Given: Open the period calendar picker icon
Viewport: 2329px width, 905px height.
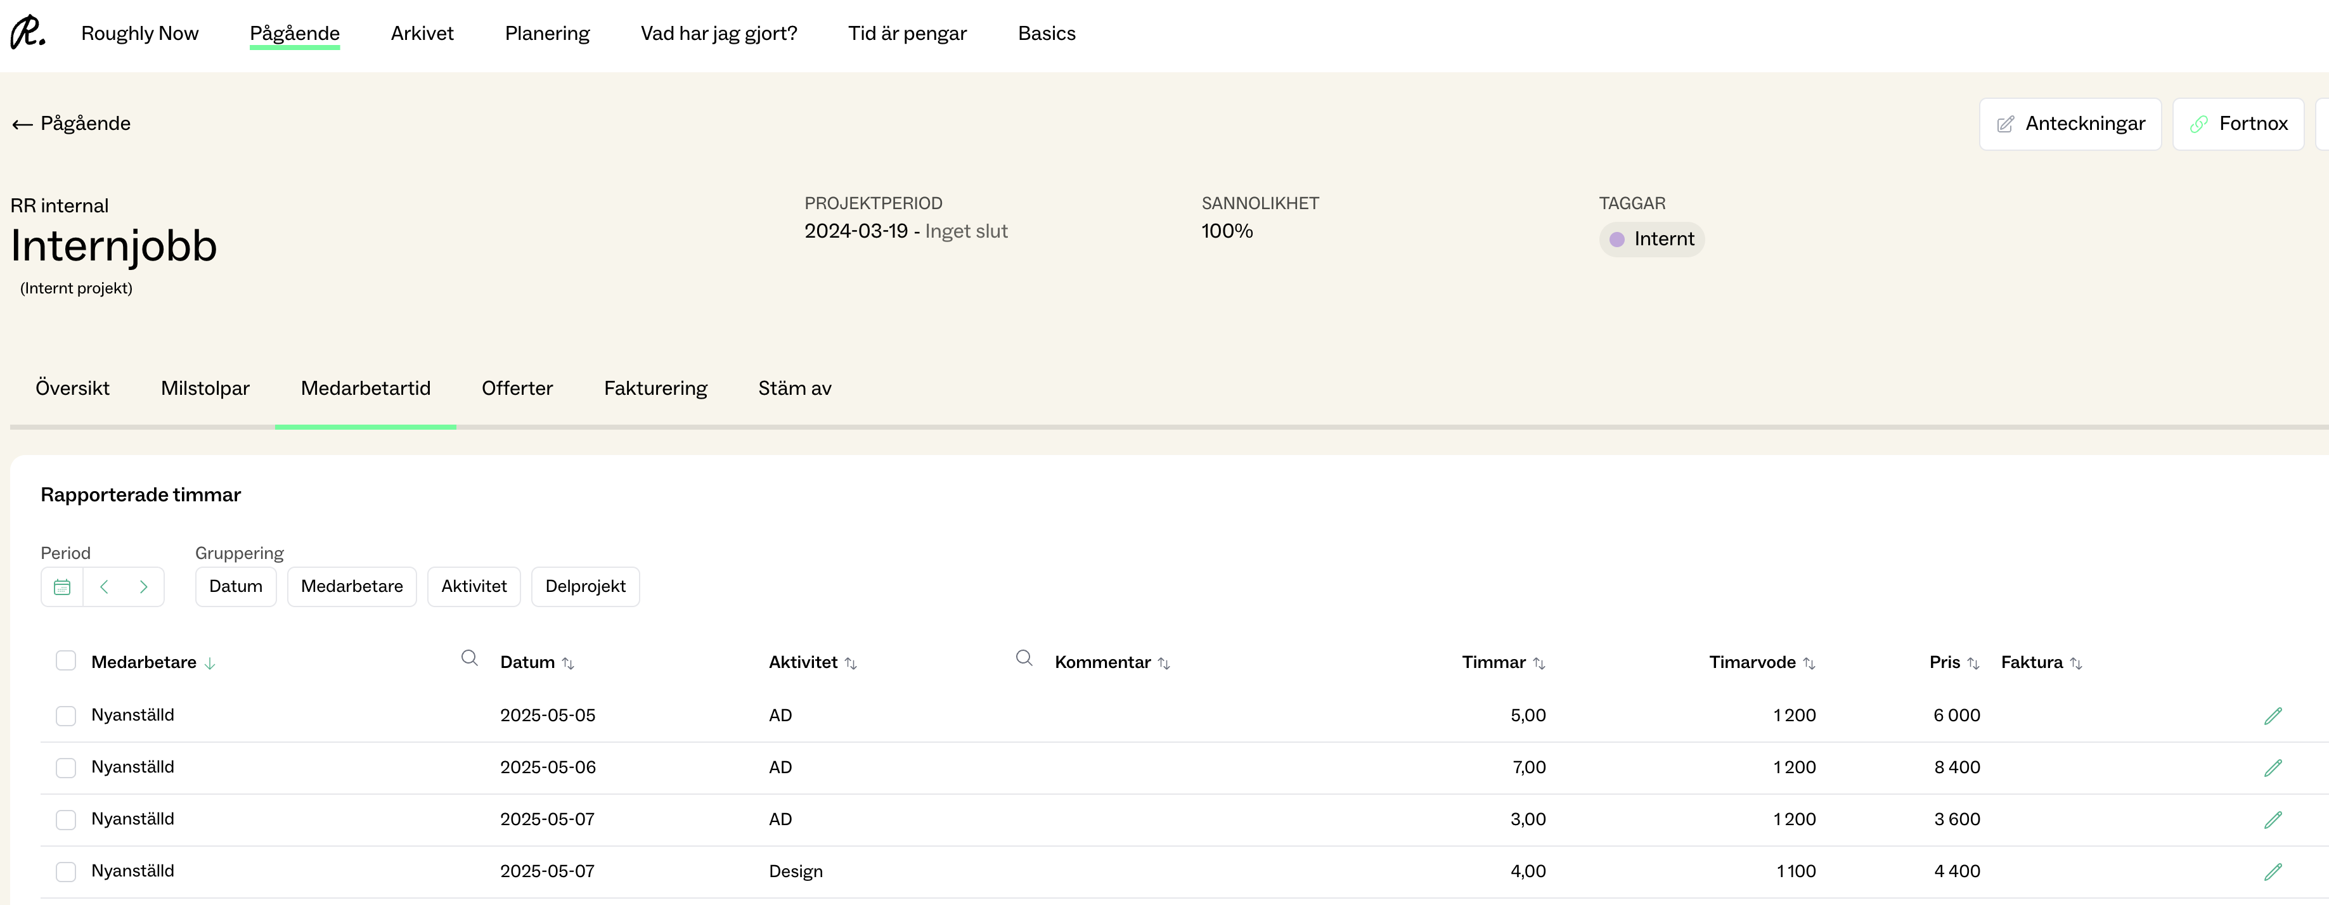Looking at the screenshot, I should click(62, 587).
